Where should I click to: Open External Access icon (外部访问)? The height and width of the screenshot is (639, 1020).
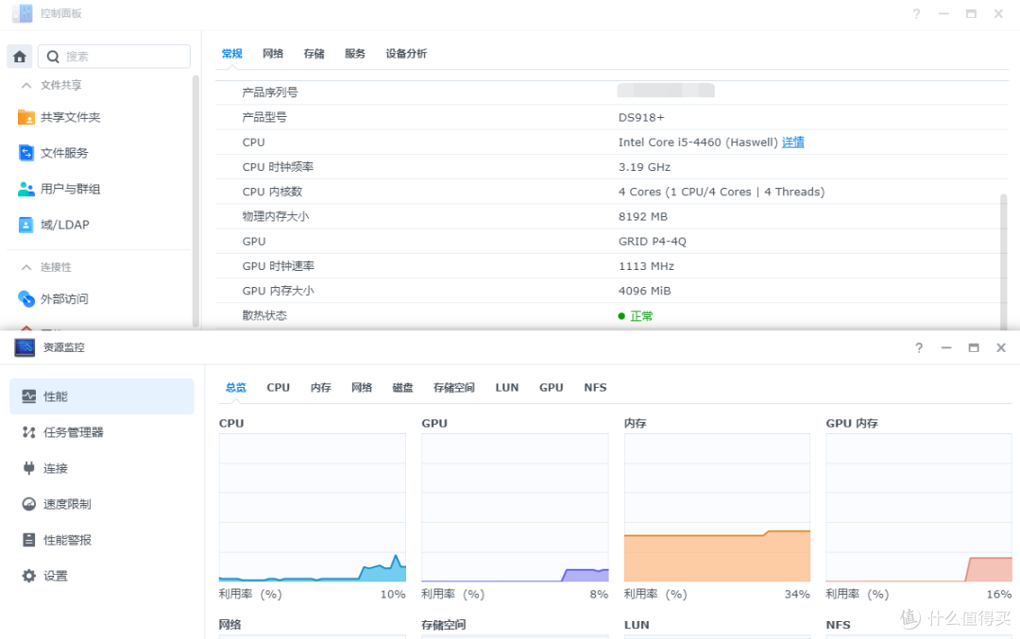[x=26, y=298]
